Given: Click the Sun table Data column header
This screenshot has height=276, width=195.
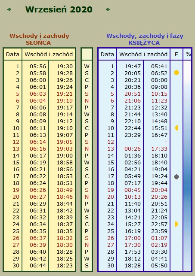Looking at the screenshot, I should click(12, 54).
